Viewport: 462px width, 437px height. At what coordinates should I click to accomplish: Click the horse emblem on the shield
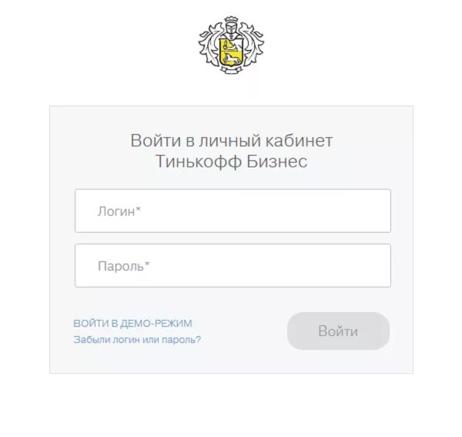231,59
